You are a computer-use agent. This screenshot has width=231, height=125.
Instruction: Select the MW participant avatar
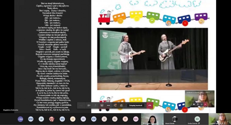coord(31,119)
